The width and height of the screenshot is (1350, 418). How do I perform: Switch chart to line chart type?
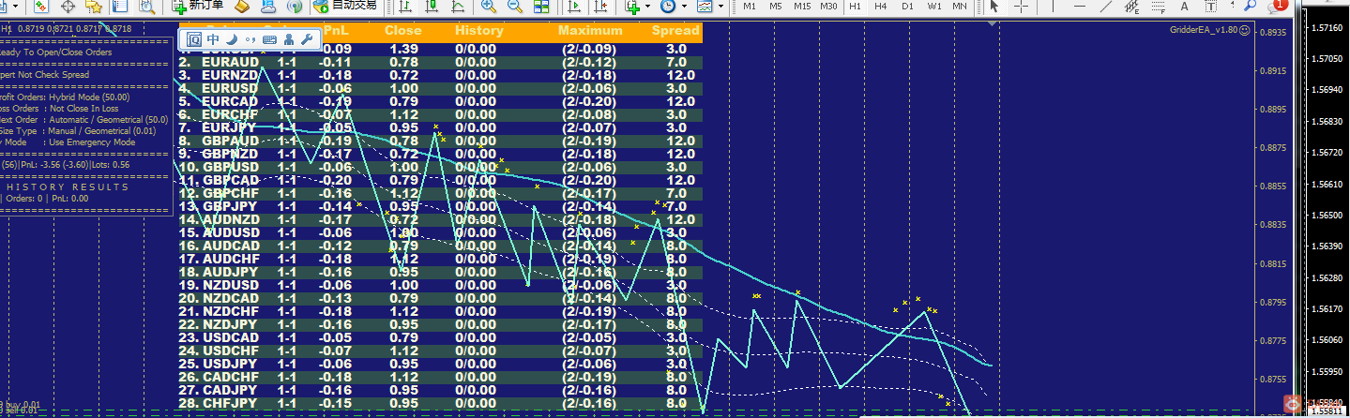[x=458, y=6]
